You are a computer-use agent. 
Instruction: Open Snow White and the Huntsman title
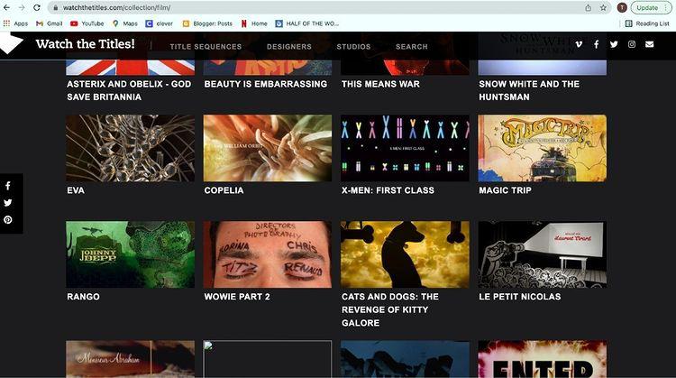(529, 90)
